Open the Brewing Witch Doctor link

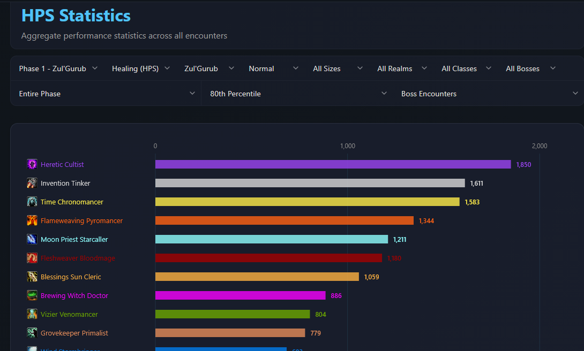tap(74, 295)
